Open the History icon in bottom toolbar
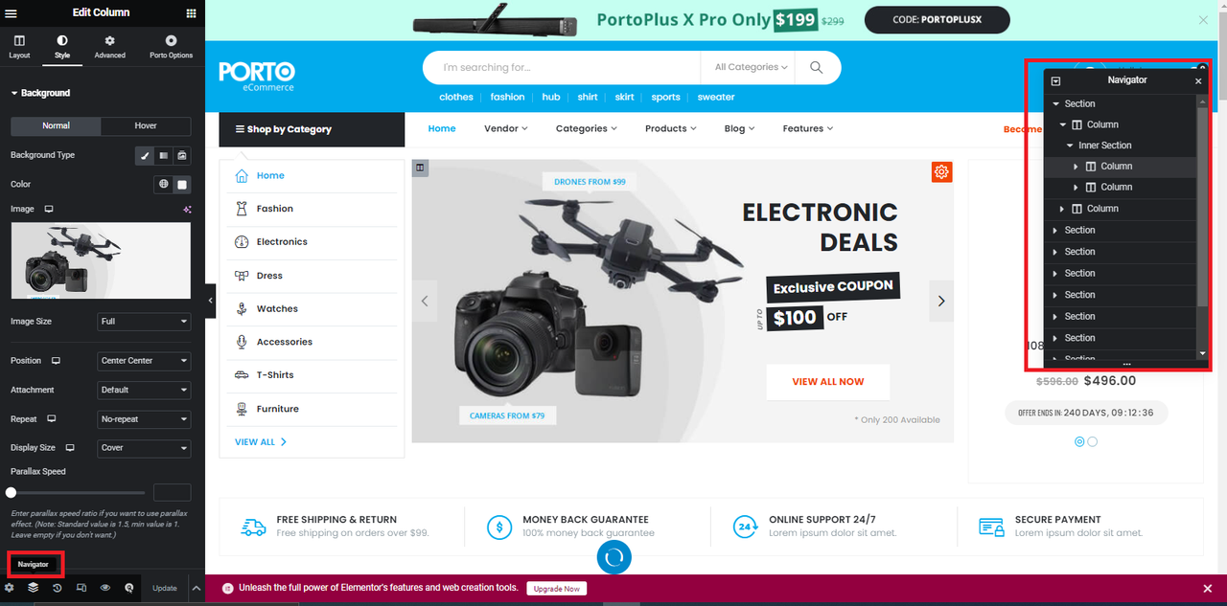The image size is (1227, 606). (57, 588)
